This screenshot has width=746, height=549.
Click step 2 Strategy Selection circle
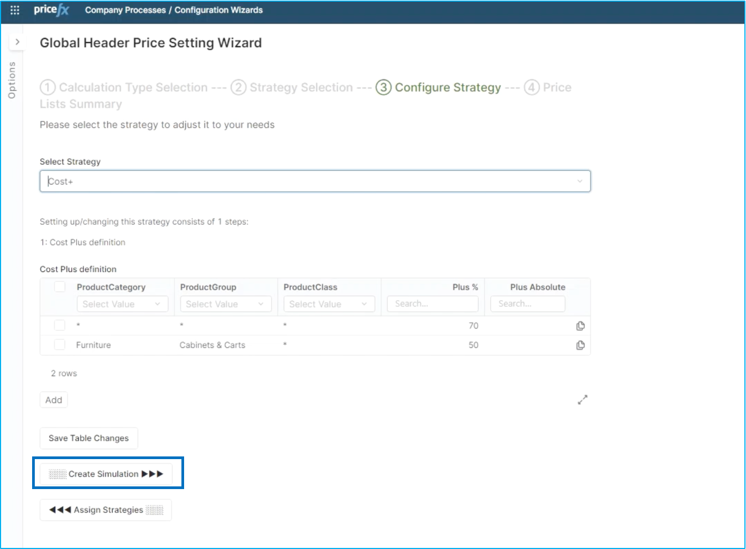238,87
